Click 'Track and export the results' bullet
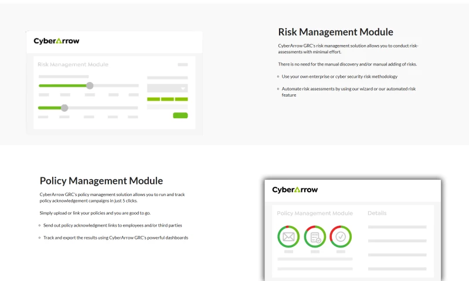The width and height of the screenshot is (469, 281). (x=115, y=238)
